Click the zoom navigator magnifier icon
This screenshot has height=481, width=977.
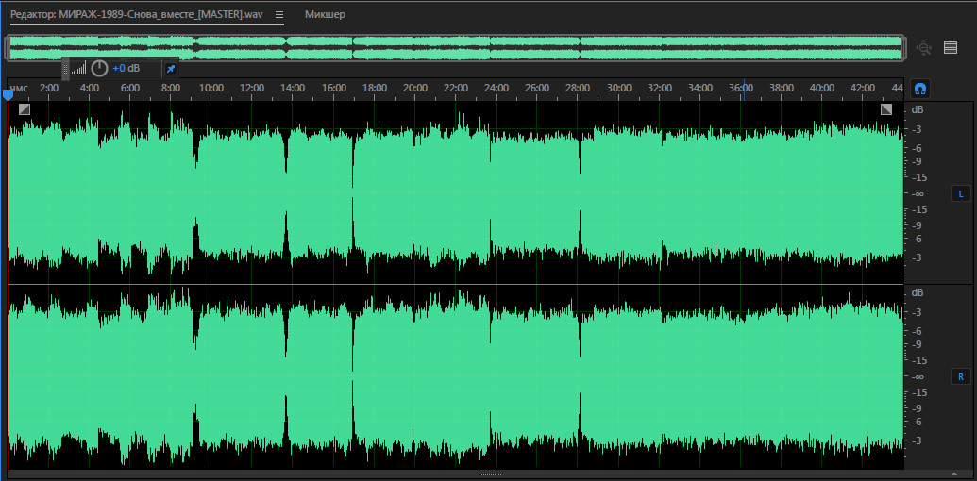tap(923, 47)
